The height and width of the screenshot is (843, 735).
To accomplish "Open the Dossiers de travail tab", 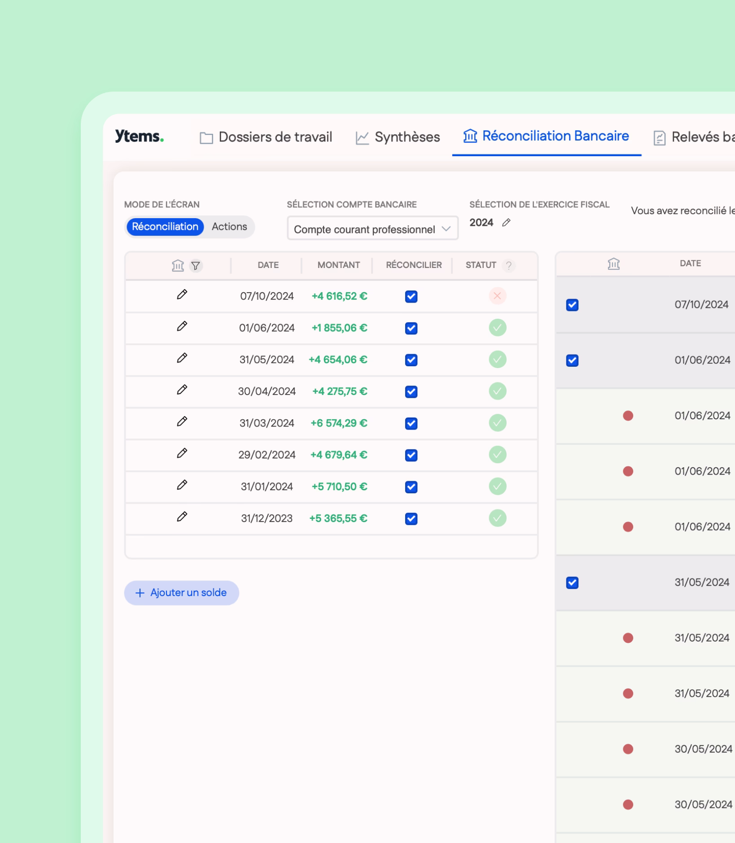I will click(266, 137).
